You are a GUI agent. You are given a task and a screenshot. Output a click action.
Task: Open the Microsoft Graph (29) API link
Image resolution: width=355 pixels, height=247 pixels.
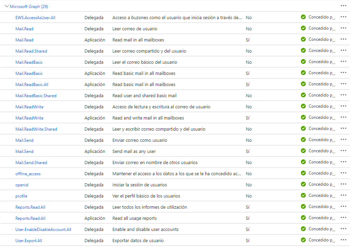click(x=29, y=7)
